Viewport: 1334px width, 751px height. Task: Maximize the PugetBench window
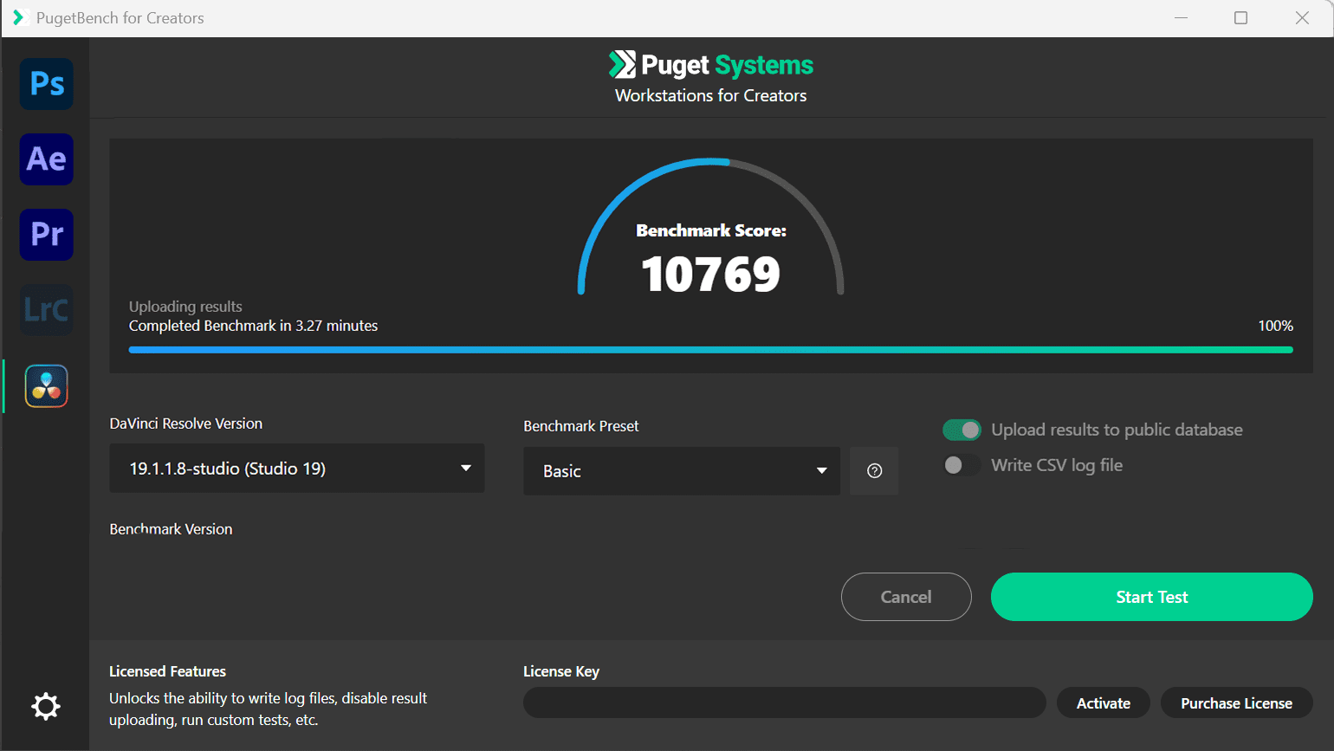pos(1240,18)
